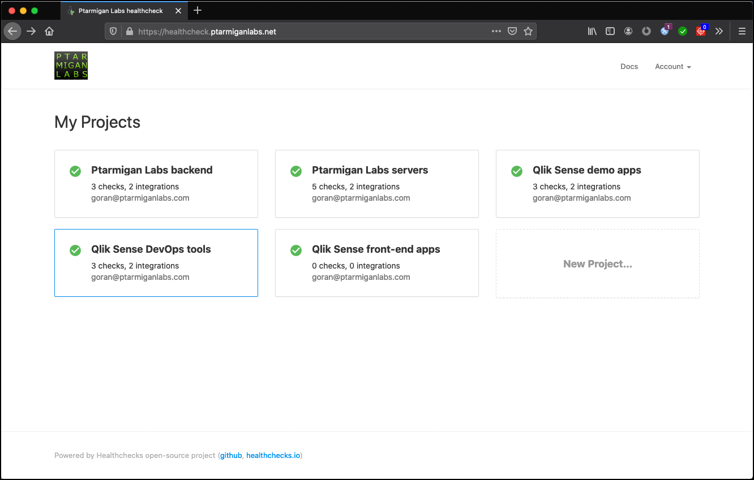
Task: Bookmark this page with the star
Action: coord(528,31)
